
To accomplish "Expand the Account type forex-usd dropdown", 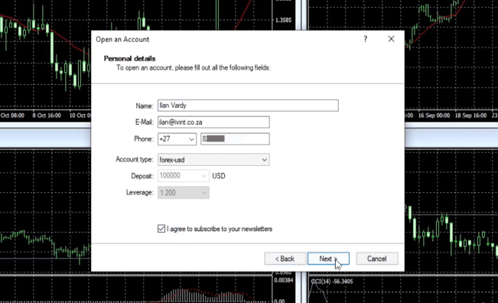I will [x=213, y=159].
